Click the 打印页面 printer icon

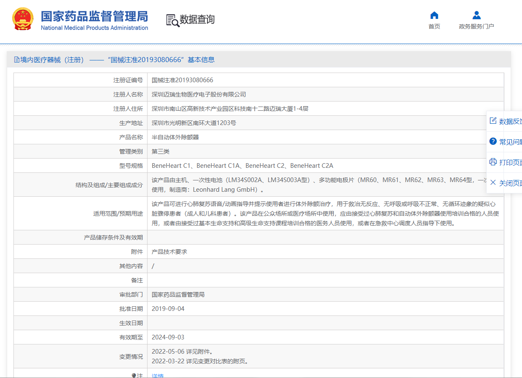point(493,162)
